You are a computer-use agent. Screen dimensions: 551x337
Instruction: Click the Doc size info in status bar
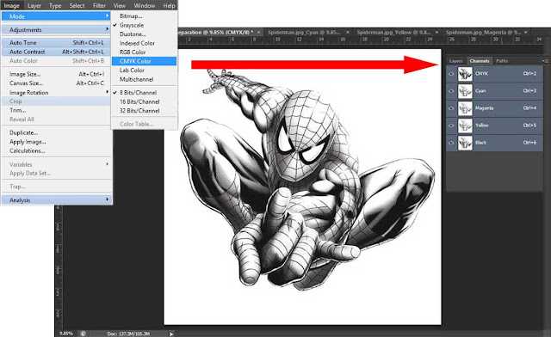pyautogui.click(x=128, y=334)
